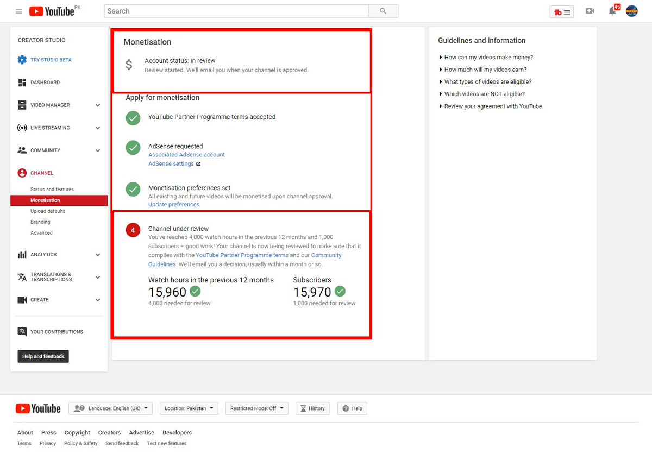Expand Translations & Transcriptions section

[x=98, y=277]
